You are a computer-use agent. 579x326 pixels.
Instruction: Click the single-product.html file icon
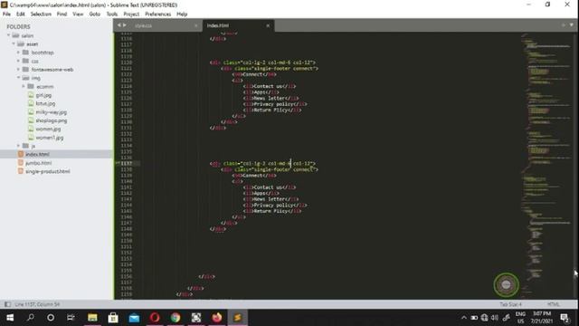[x=21, y=171]
